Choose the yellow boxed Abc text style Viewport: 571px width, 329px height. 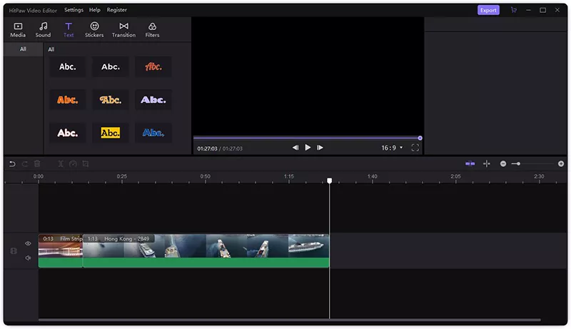(x=111, y=133)
